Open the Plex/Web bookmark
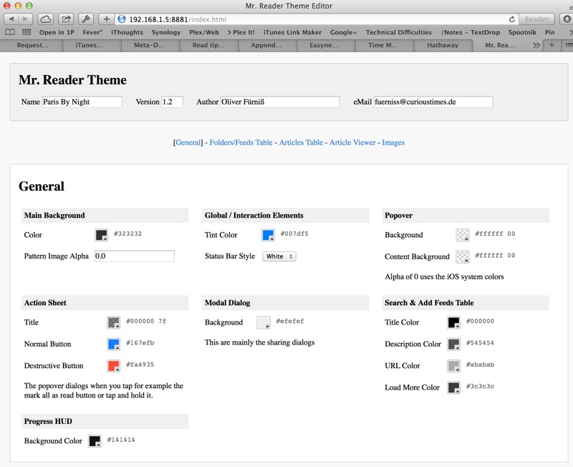This screenshot has width=573, height=467. [x=204, y=32]
